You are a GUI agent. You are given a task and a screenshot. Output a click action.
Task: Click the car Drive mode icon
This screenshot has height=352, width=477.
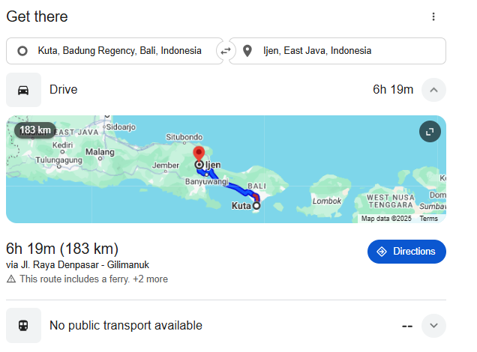[x=23, y=90]
